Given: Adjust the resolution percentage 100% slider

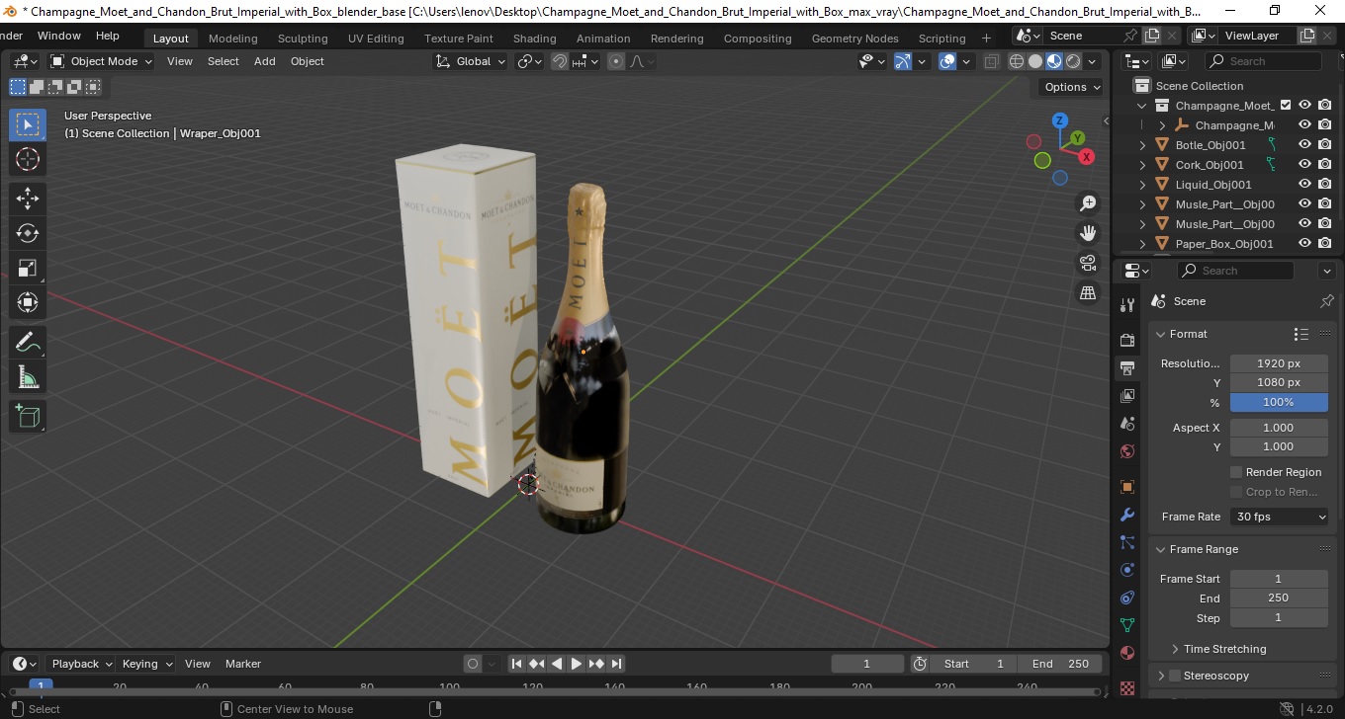Looking at the screenshot, I should click(x=1279, y=402).
